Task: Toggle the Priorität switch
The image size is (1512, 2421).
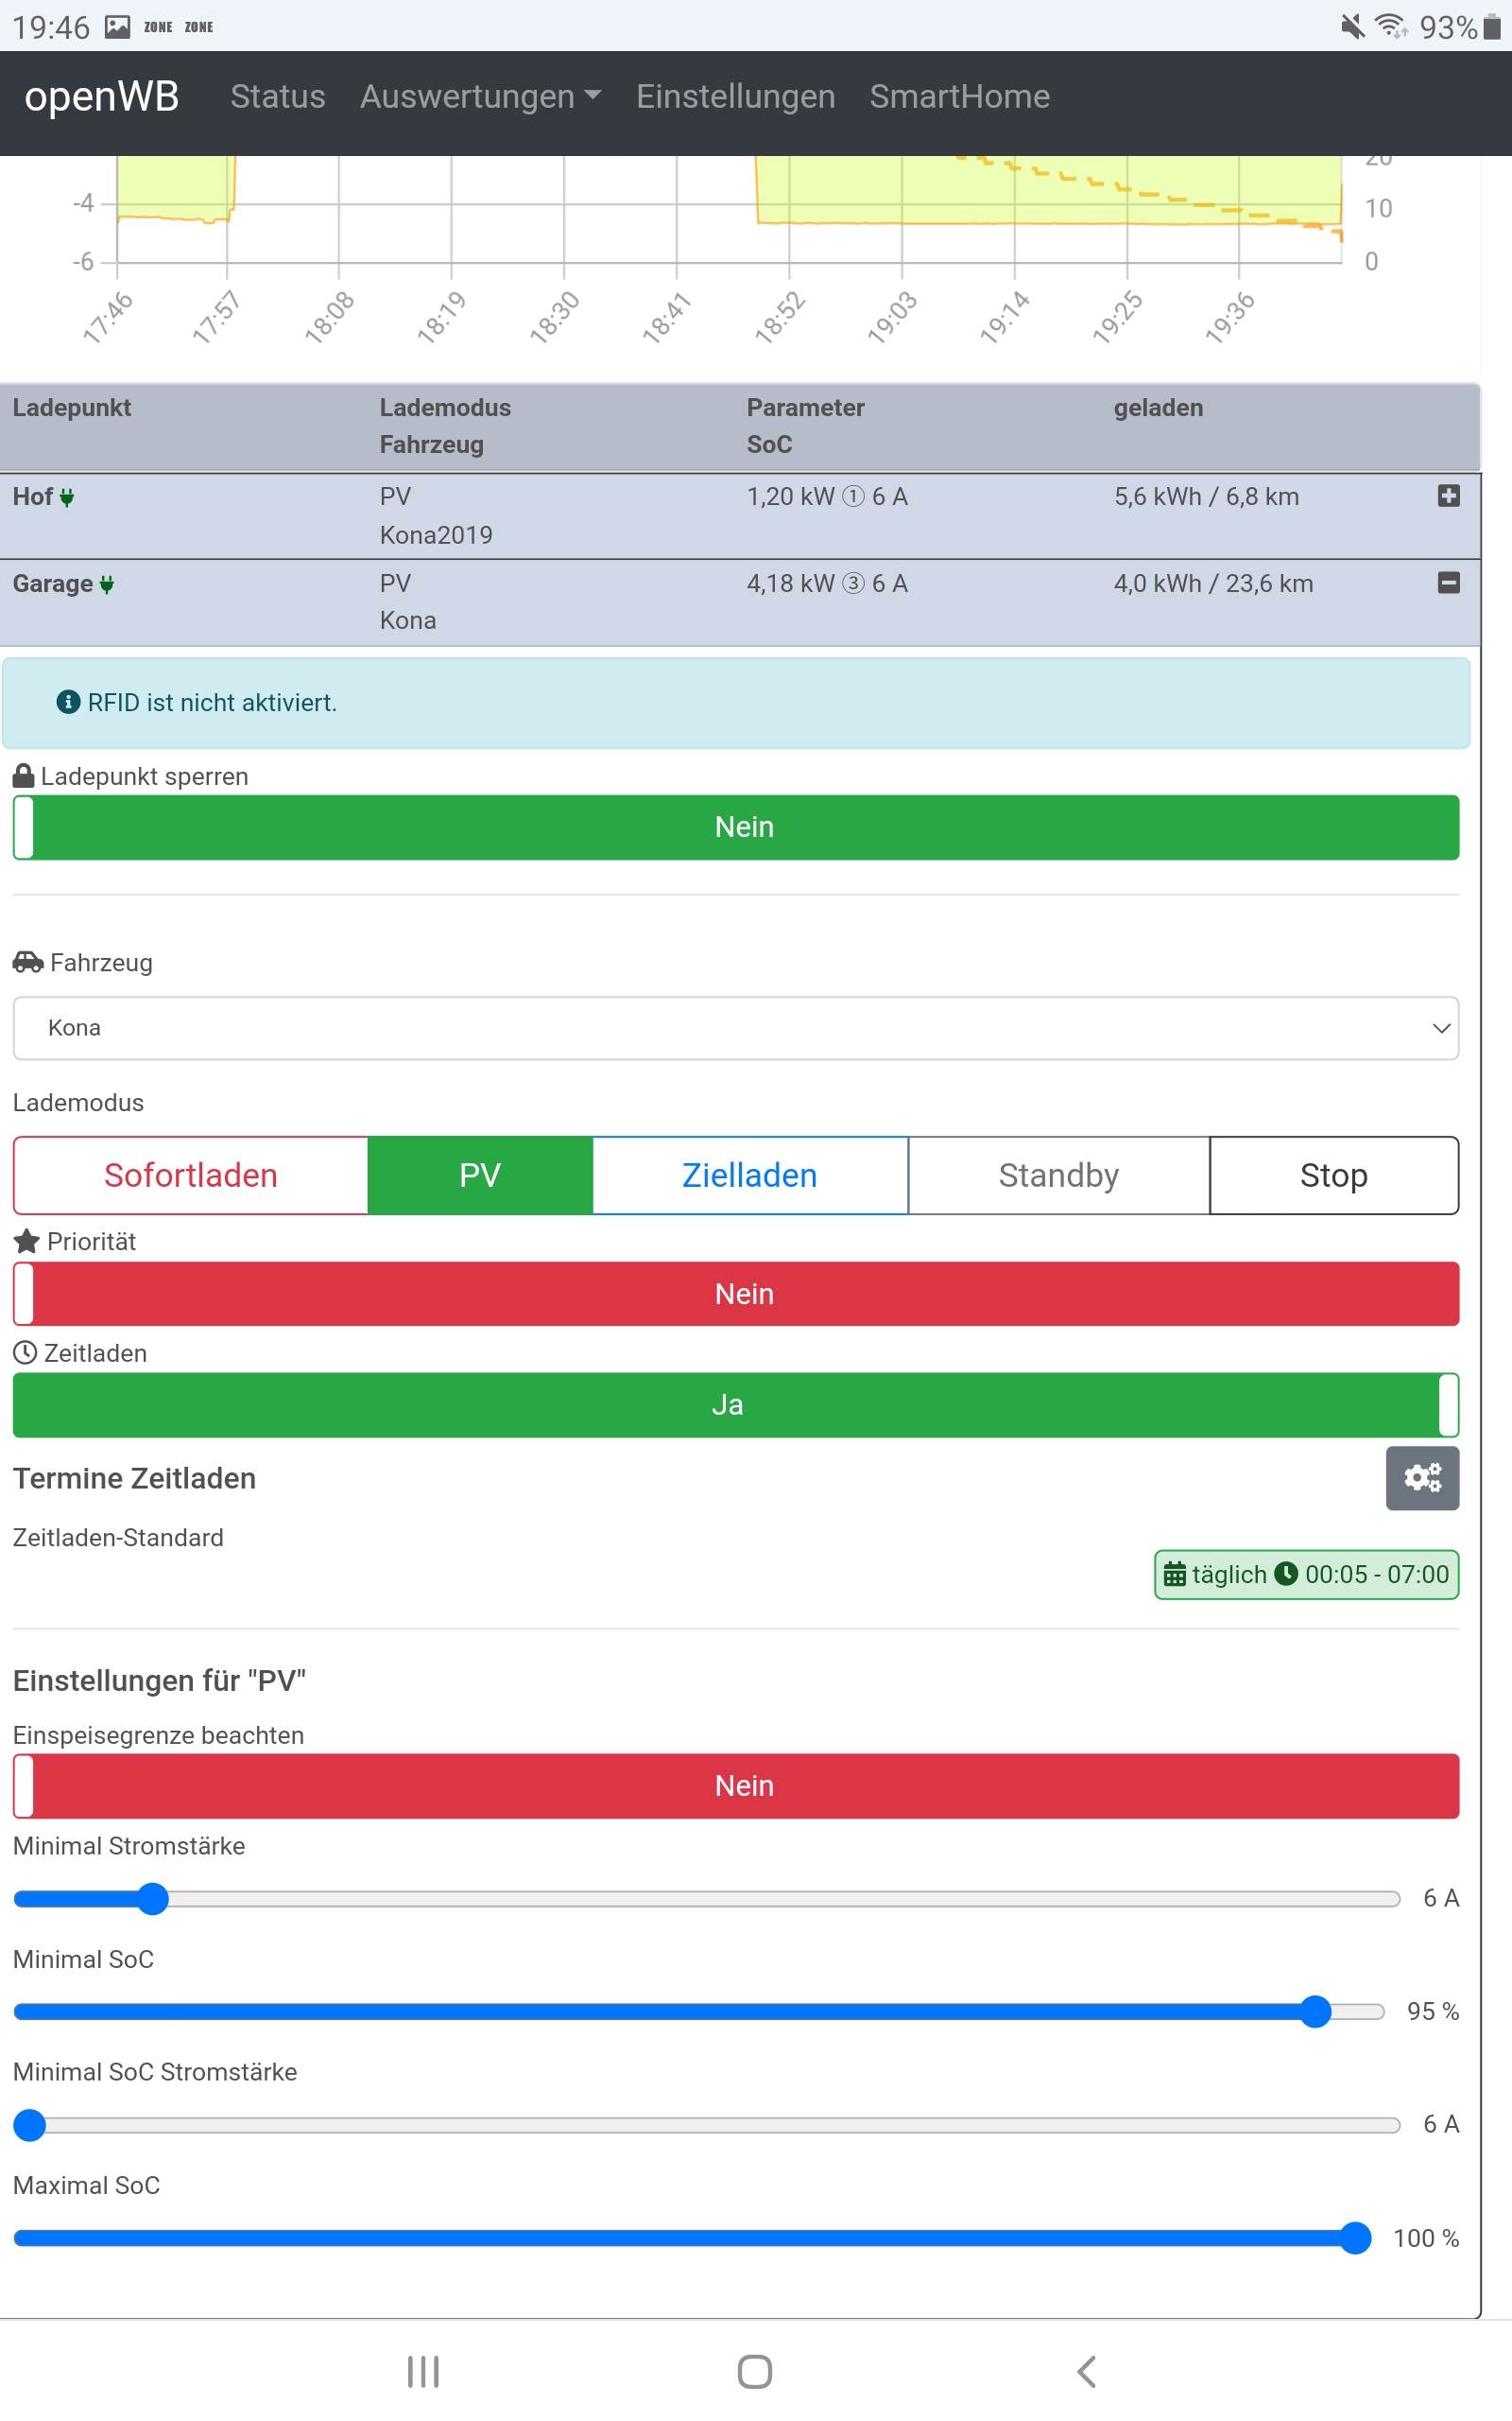Action: (x=736, y=1294)
